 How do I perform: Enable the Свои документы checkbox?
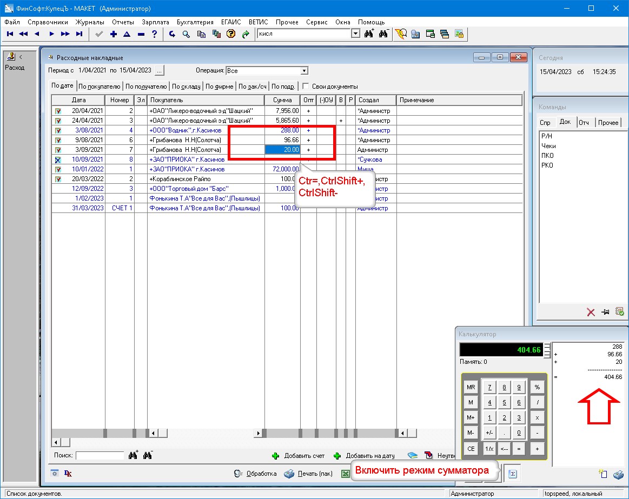point(306,87)
